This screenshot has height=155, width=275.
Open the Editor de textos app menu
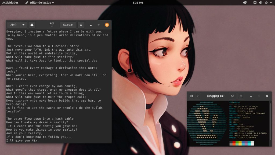[x=40, y=3]
